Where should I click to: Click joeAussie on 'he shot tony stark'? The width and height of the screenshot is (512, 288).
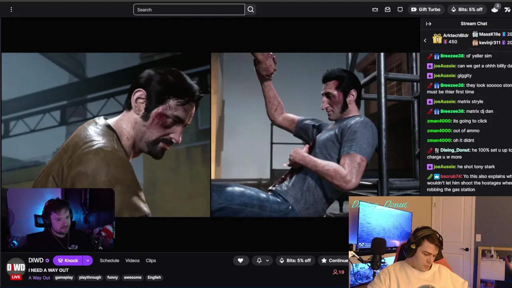coord(444,167)
